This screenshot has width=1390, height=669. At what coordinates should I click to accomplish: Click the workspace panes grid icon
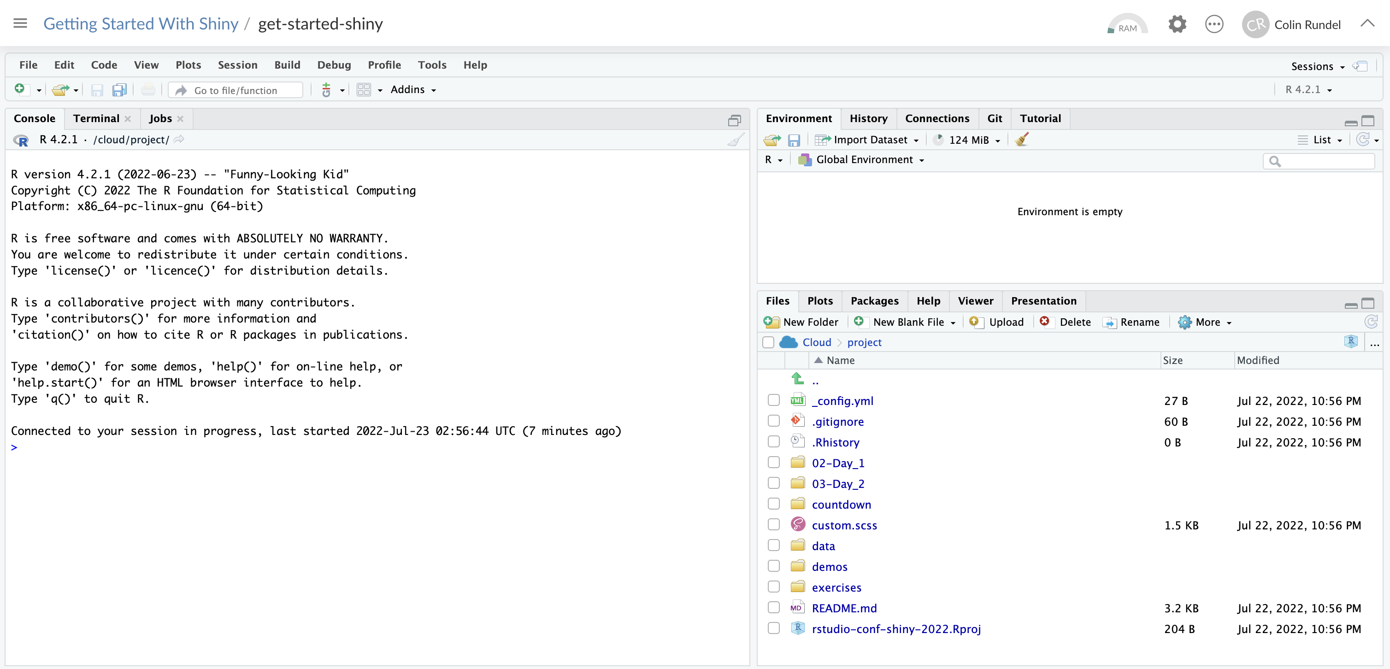pos(364,90)
